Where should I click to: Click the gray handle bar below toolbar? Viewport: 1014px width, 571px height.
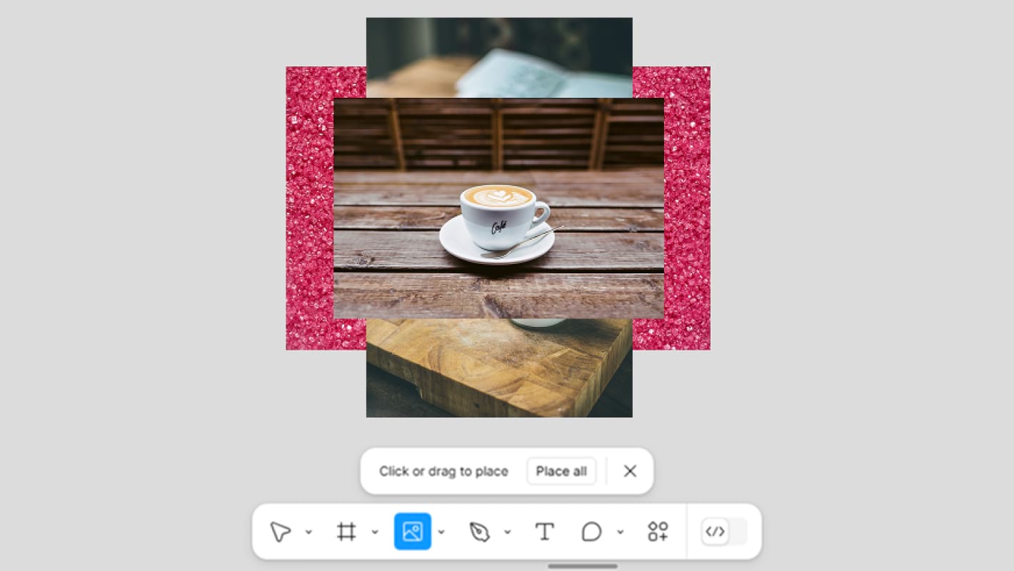583,567
